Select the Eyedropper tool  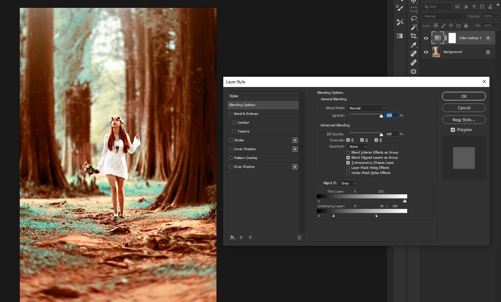tap(414, 45)
